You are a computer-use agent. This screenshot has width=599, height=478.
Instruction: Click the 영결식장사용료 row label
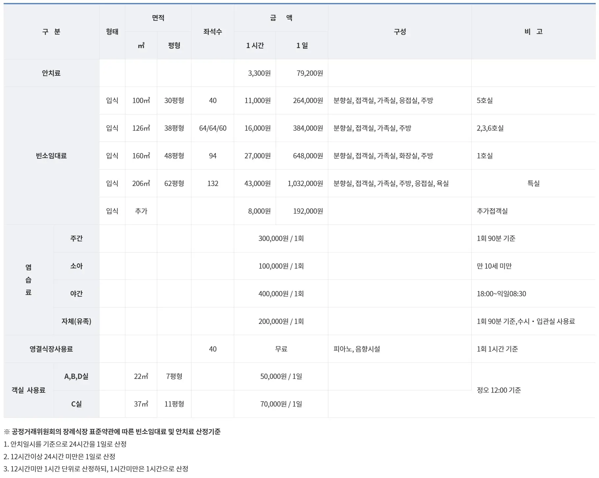click(51, 349)
